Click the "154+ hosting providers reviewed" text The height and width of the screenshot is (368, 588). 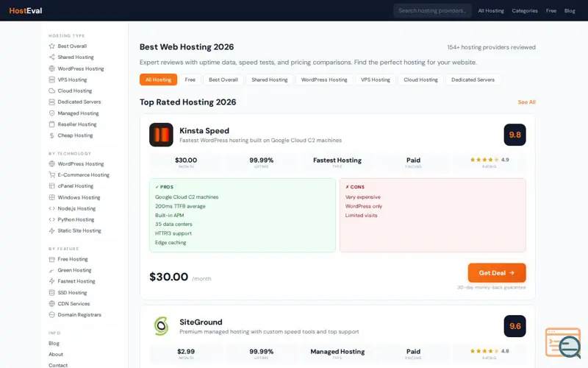(x=491, y=47)
